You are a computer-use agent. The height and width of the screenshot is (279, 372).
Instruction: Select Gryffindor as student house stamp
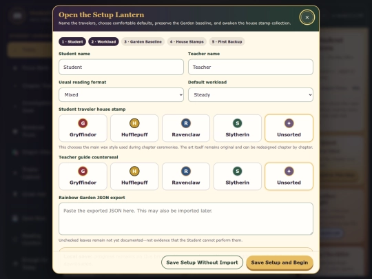[83, 128]
